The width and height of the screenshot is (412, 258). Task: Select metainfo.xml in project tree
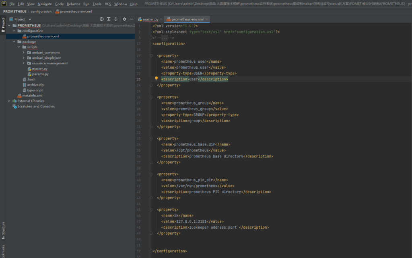pyautogui.click(x=32, y=96)
